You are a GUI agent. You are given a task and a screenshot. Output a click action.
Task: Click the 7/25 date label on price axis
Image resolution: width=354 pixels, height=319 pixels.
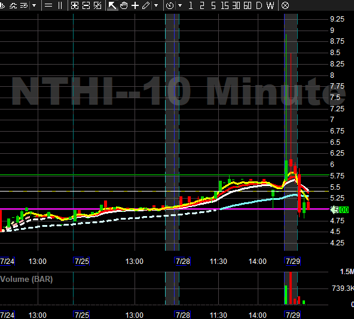tap(81, 262)
